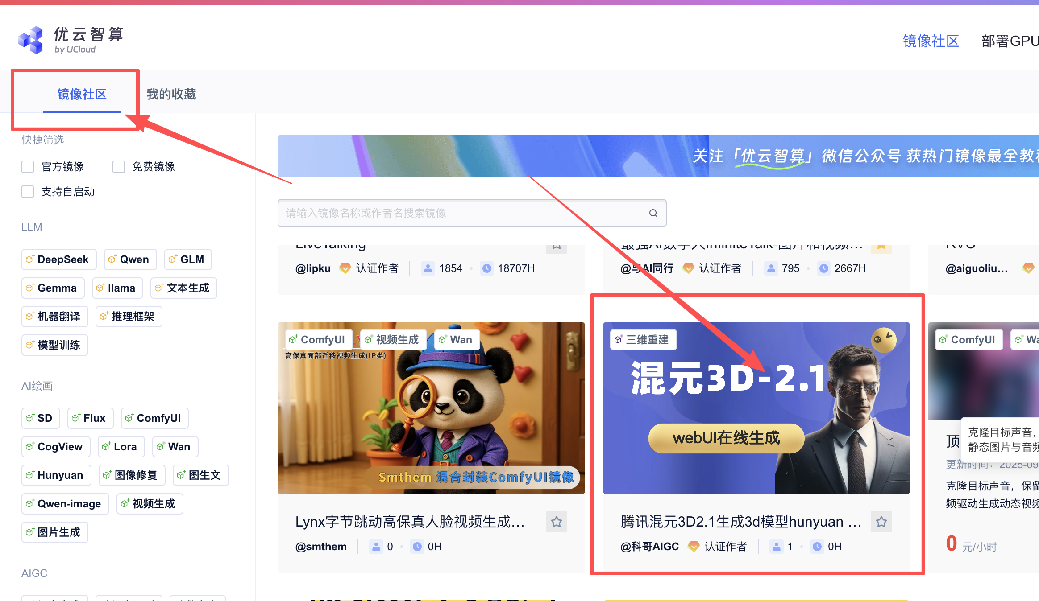The height and width of the screenshot is (601, 1039).
Task: Favorite the Hunyuan 3D2.1 image card
Action: [x=881, y=522]
